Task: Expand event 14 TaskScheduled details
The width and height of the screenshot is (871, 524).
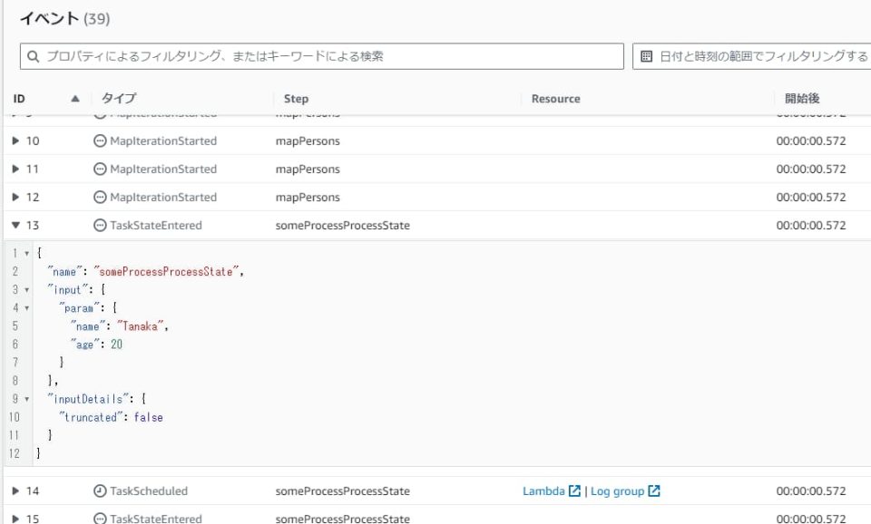Action: coord(16,490)
